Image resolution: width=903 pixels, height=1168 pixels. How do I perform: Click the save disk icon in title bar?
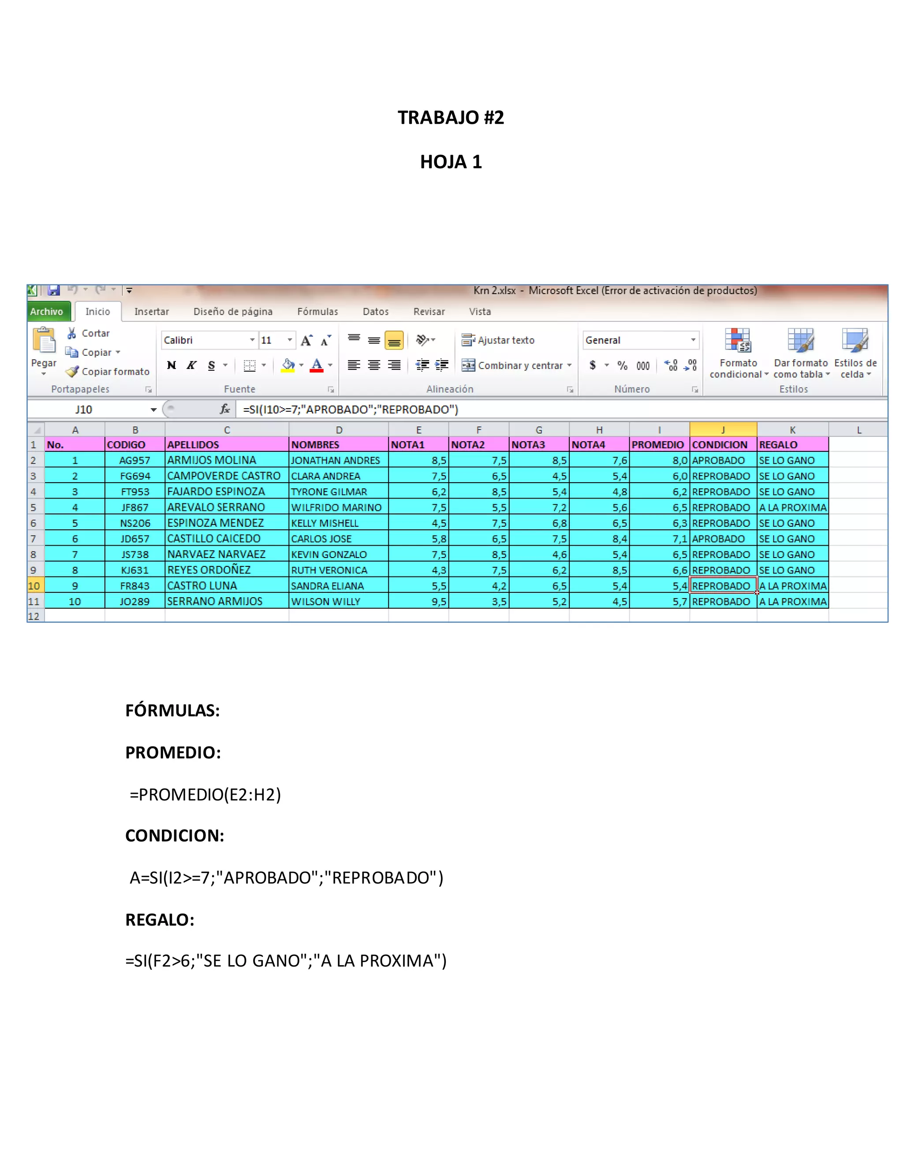coord(53,290)
